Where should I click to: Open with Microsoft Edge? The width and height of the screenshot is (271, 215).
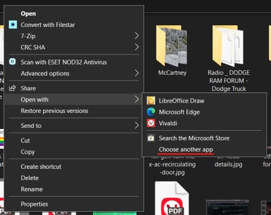point(204,112)
